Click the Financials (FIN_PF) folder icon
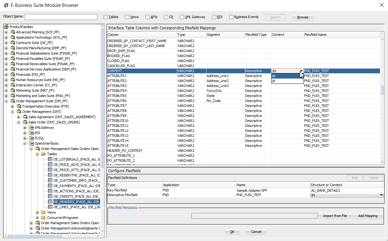 click(x=13, y=75)
